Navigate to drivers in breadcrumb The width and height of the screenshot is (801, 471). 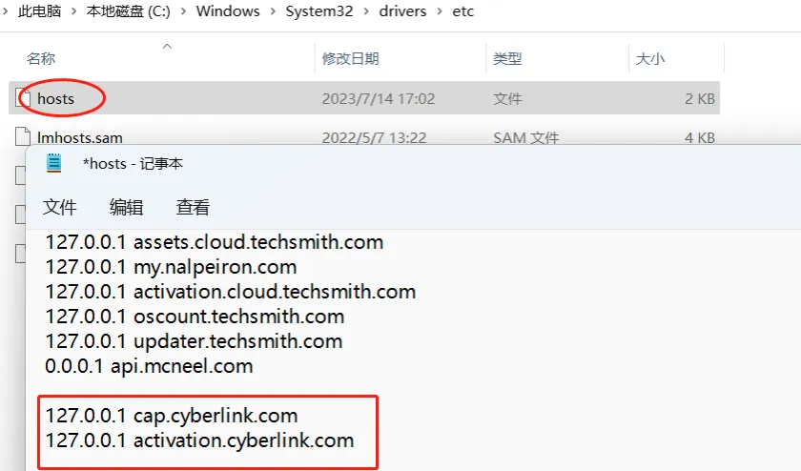pos(402,11)
